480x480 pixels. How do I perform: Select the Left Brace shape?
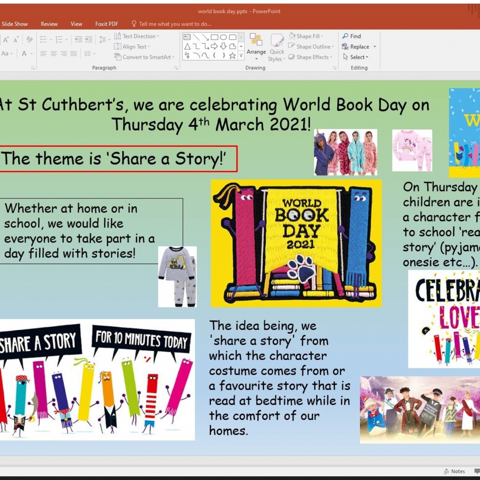tap(214, 56)
